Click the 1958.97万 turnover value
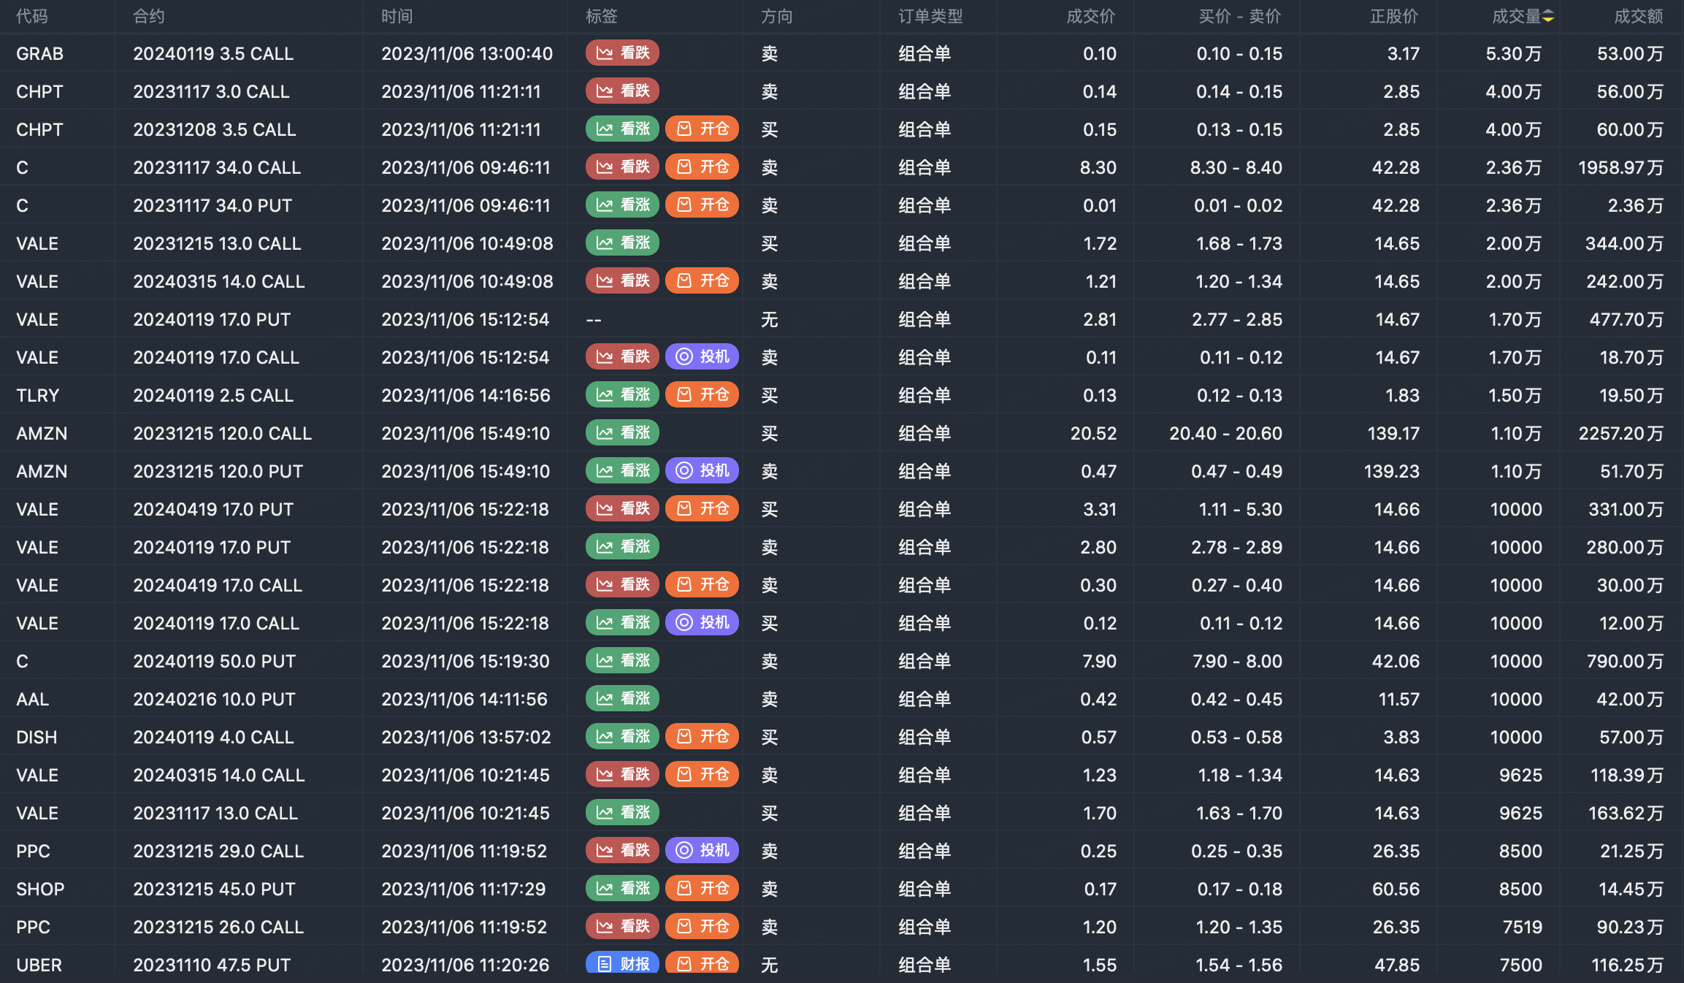 [x=1621, y=167]
